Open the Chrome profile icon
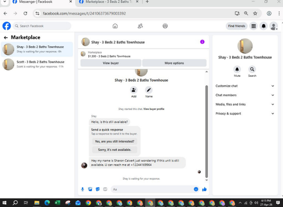 269,14
